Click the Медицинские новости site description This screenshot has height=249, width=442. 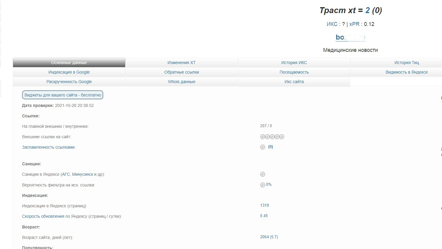tap(351, 50)
